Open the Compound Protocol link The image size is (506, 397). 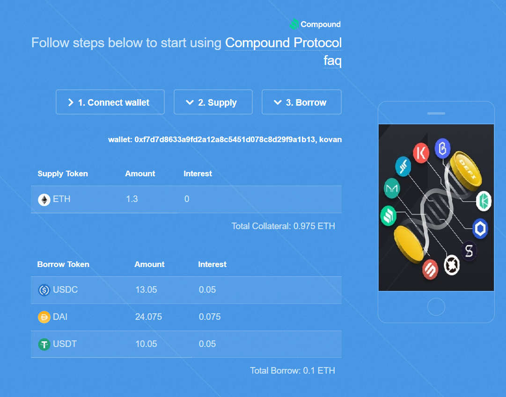[283, 43]
